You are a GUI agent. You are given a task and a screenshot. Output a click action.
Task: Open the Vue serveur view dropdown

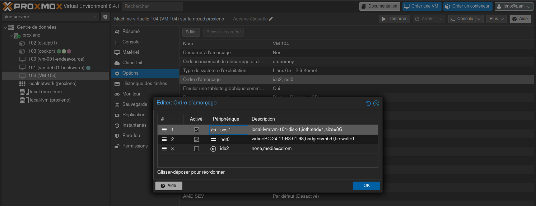(x=50, y=17)
